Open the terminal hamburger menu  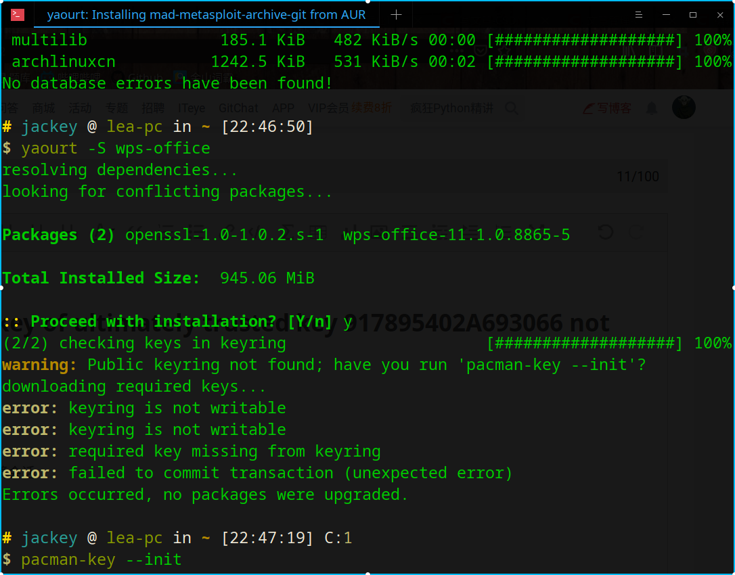coord(638,15)
